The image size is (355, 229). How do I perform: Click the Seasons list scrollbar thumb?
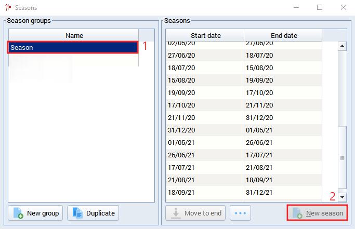click(342, 157)
